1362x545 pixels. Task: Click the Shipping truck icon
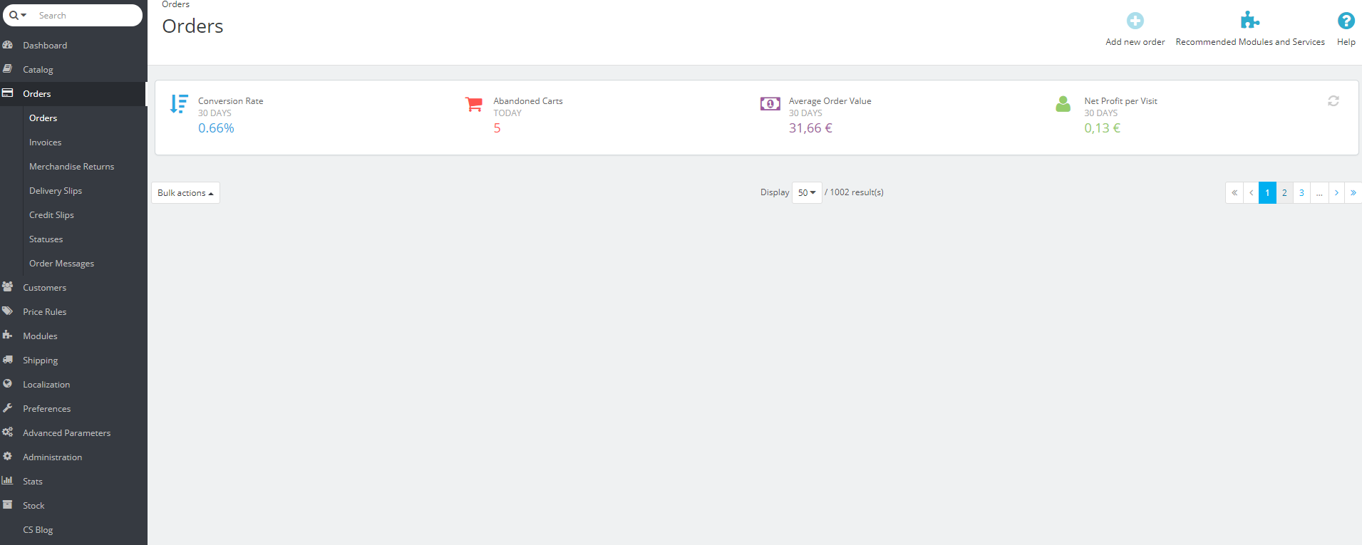tap(8, 360)
